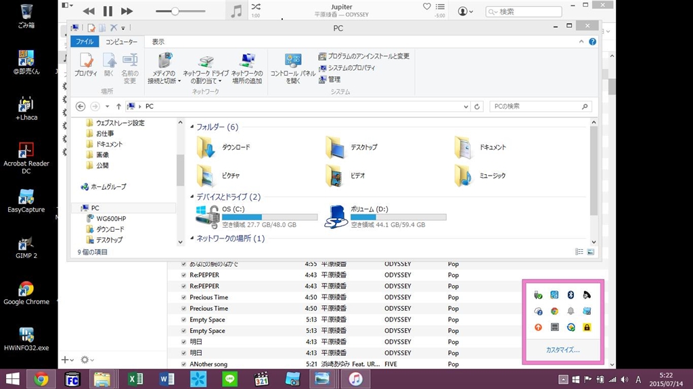The height and width of the screenshot is (389, 693).
Task: Switch to the コンピューター ribbon tab
Action: coord(121,41)
